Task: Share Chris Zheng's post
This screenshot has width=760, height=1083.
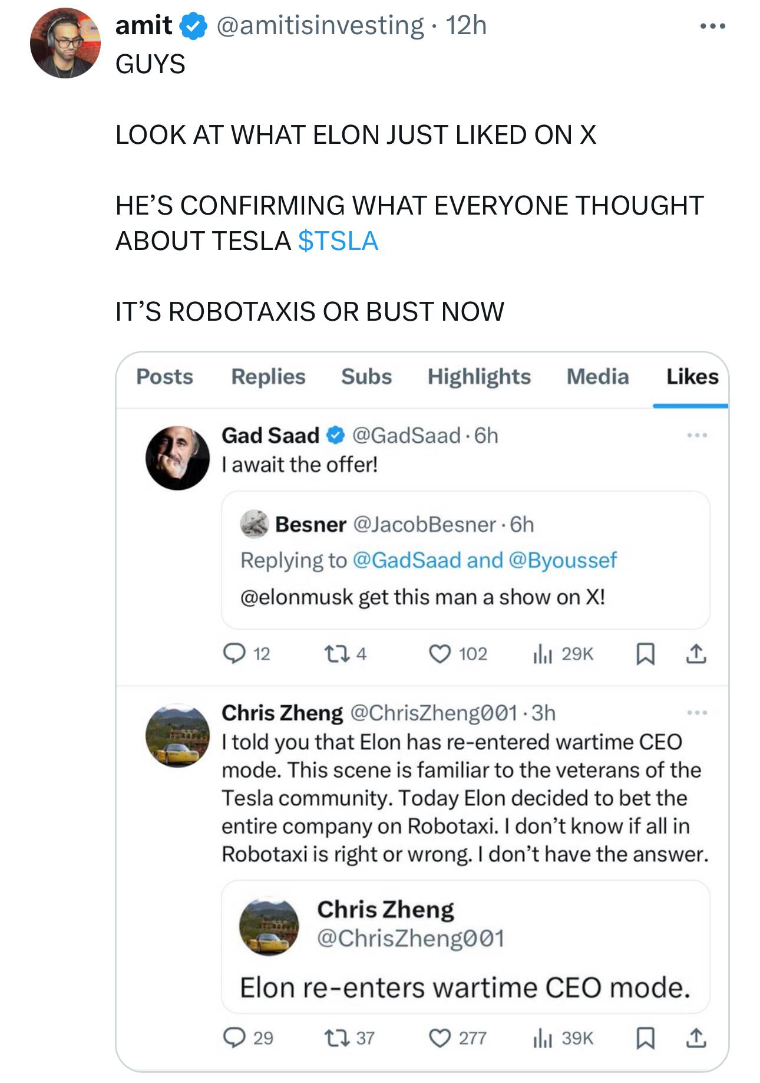Action: (x=696, y=1038)
